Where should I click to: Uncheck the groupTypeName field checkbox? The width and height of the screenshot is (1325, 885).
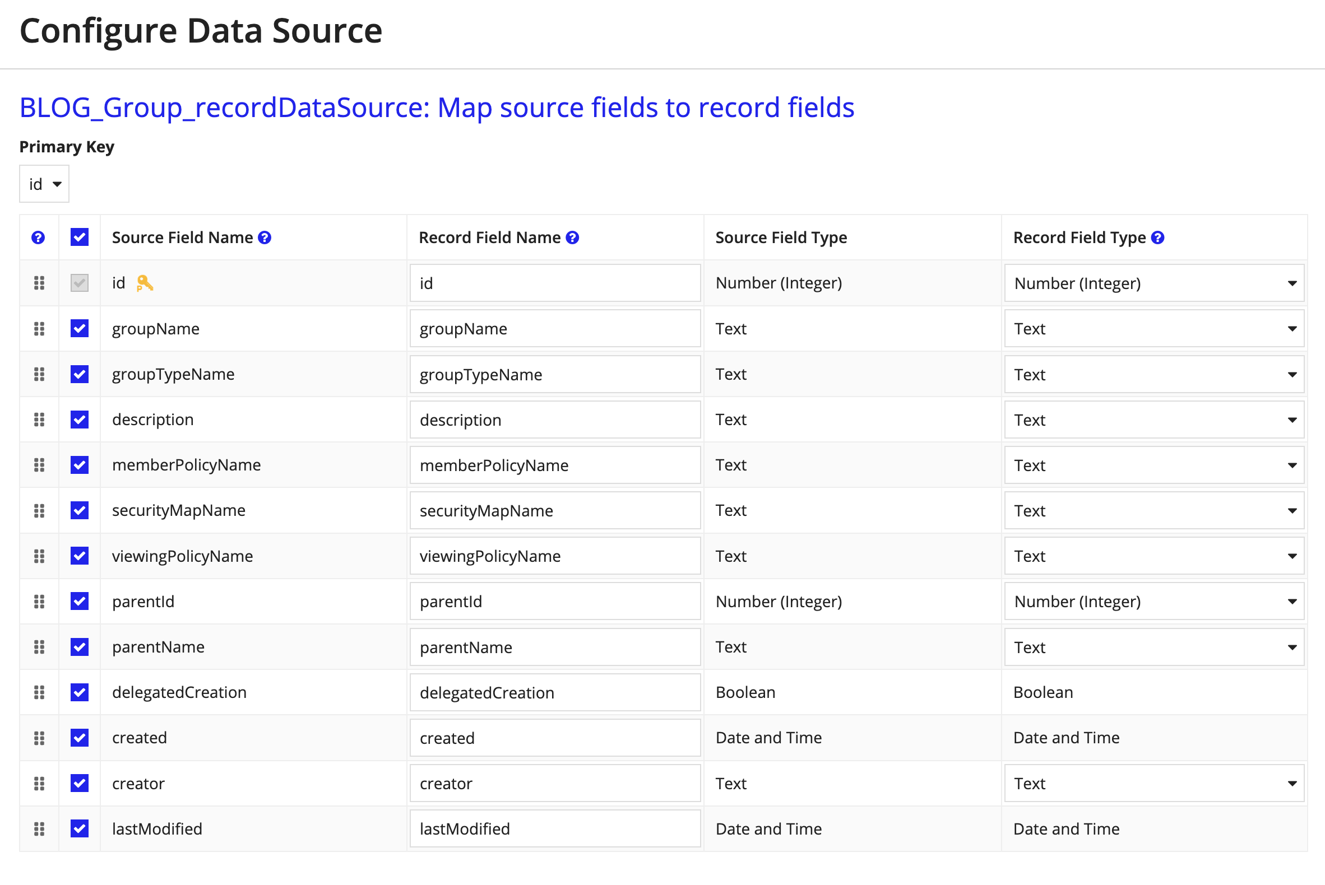point(80,374)
